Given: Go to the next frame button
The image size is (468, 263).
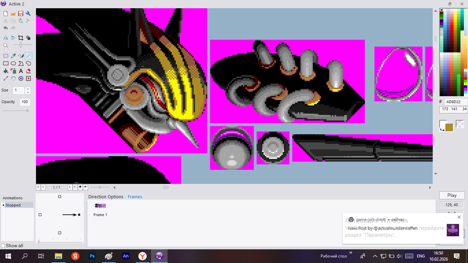Looking at the screenshot, I should [x=70, y=187].
